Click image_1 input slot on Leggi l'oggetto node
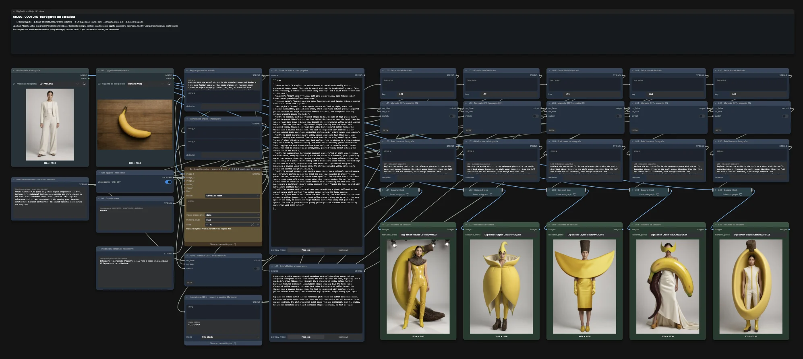 pos(185,174)
